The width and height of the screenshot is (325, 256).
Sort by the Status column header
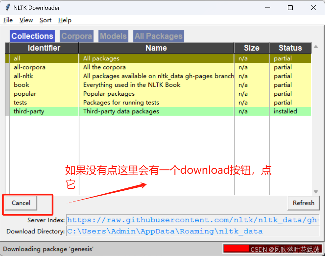click(290, 48)
